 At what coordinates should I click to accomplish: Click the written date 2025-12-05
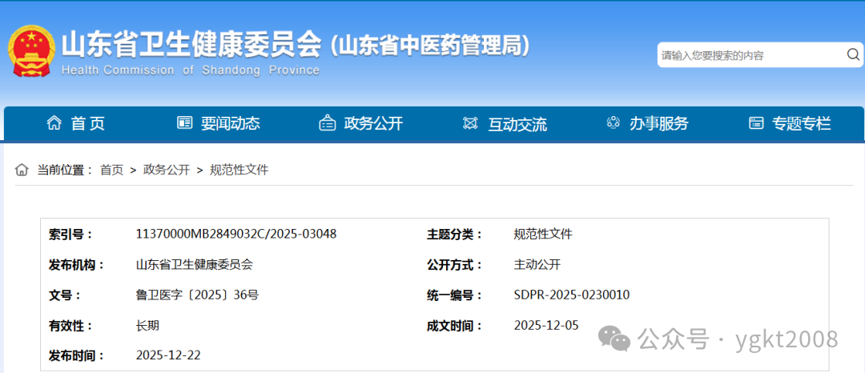click(x=546, y=326)
